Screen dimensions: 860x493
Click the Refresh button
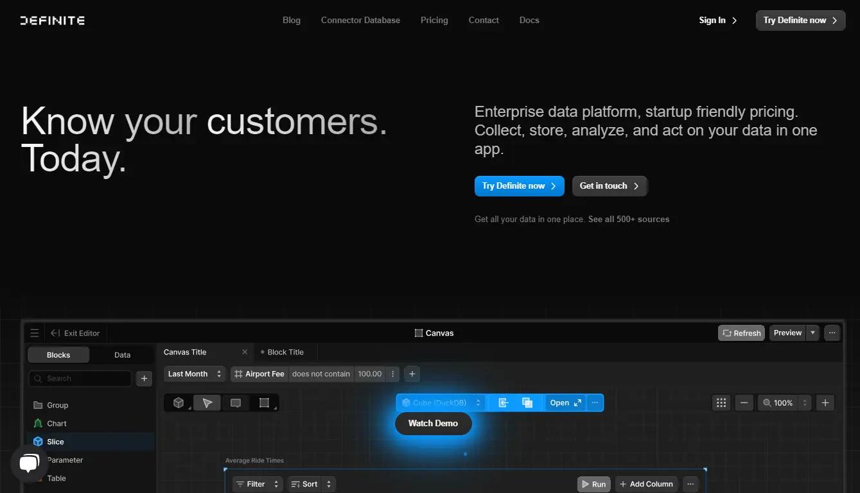point(741,333)
